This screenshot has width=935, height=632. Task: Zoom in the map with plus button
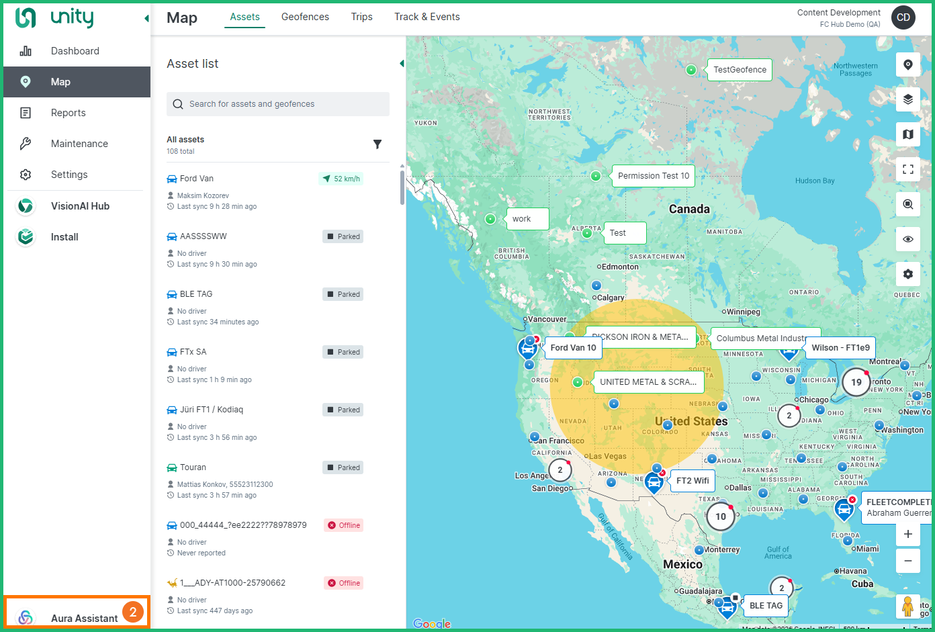coord(907,534)
